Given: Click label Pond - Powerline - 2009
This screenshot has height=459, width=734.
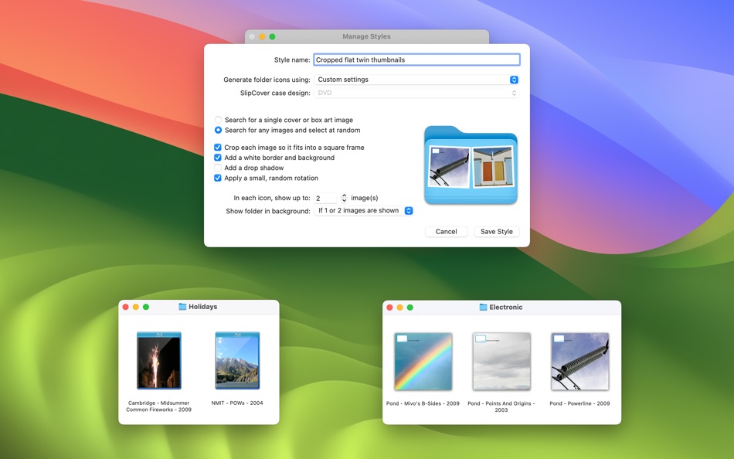Looking at the screenshot, I should [x=579, y=403].
